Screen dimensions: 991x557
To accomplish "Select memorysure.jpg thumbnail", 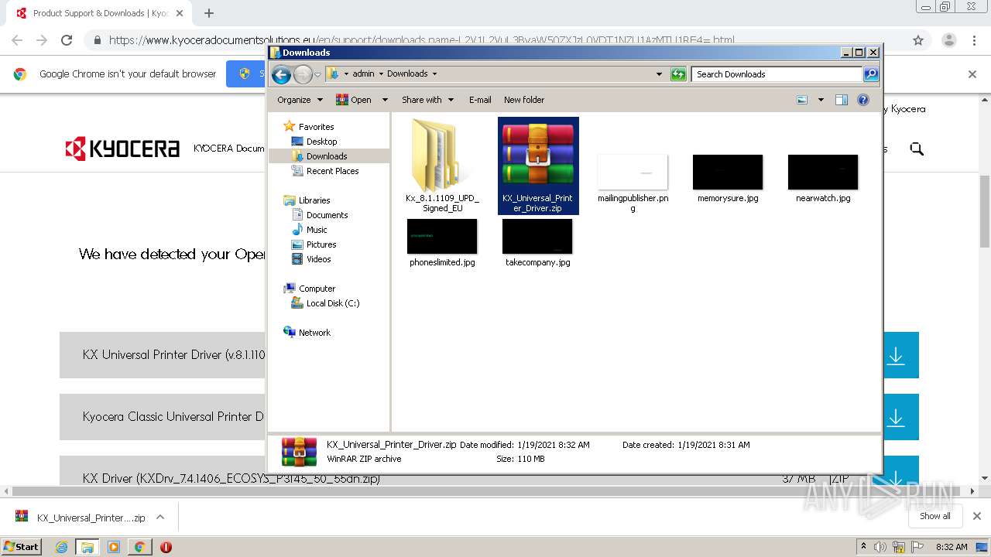I will coord(728,172).
